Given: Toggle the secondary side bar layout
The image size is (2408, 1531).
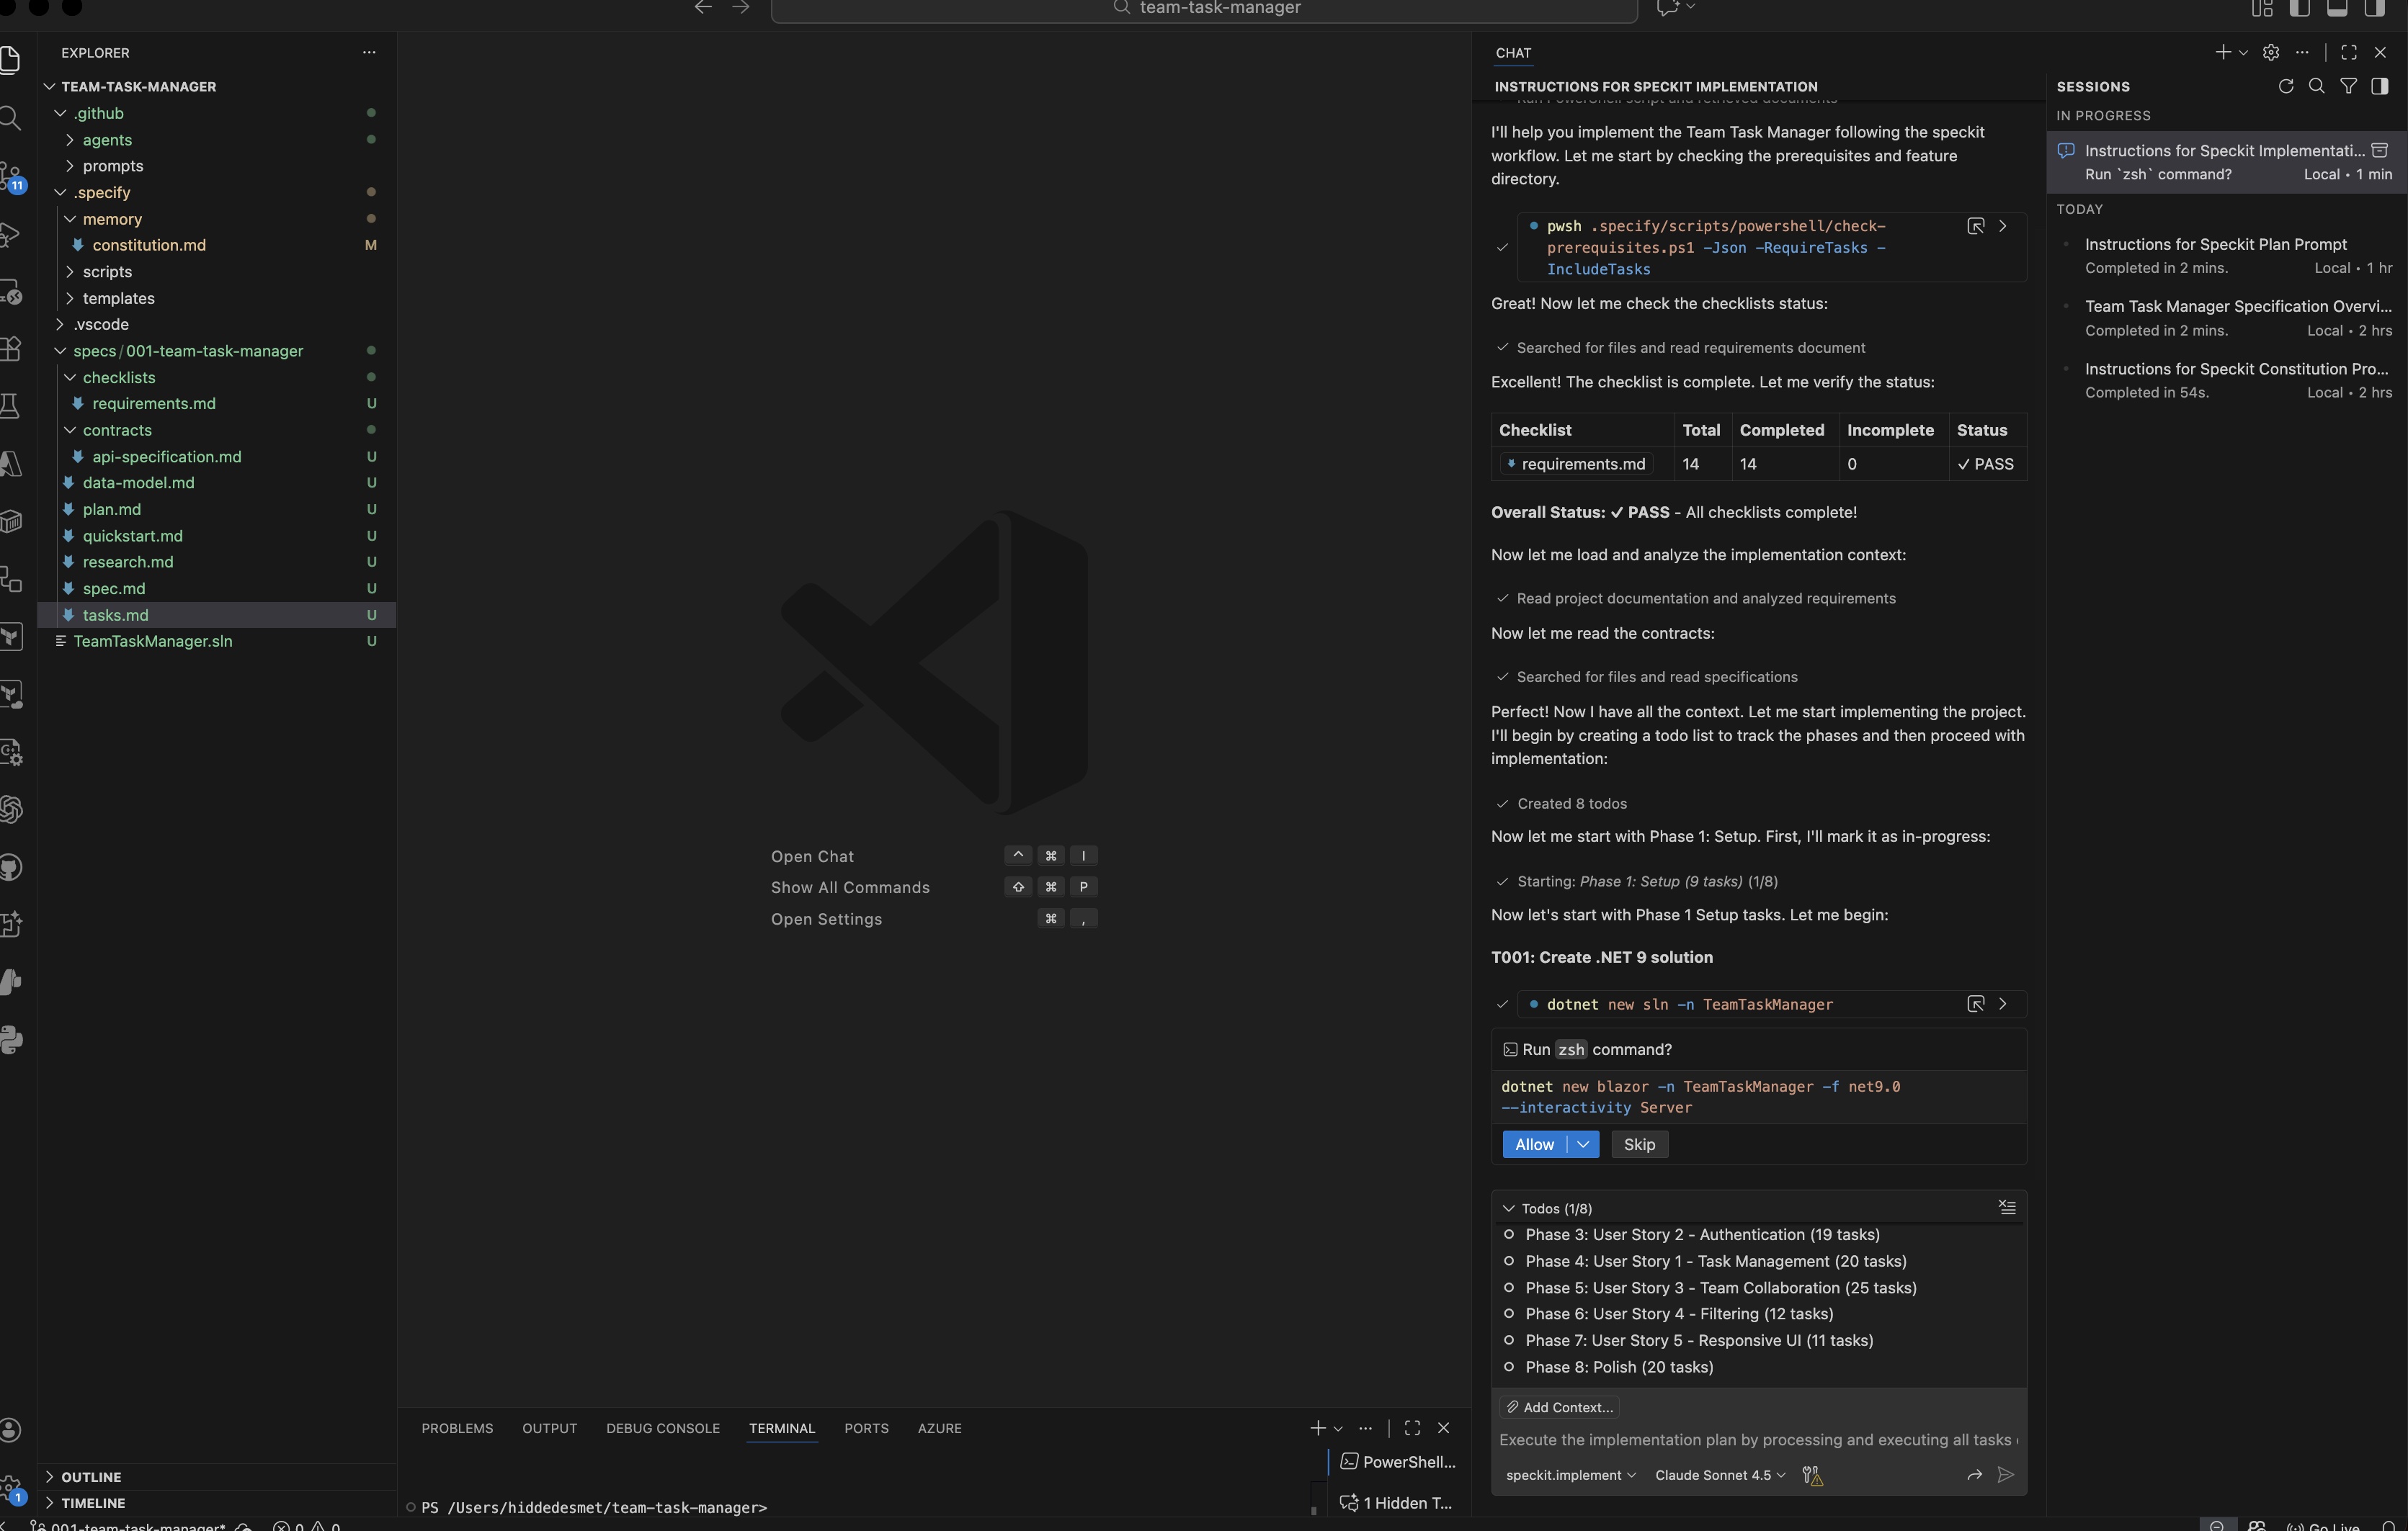Looking at the screenshot, I should pyautogui.click(x=2375, y=9).
